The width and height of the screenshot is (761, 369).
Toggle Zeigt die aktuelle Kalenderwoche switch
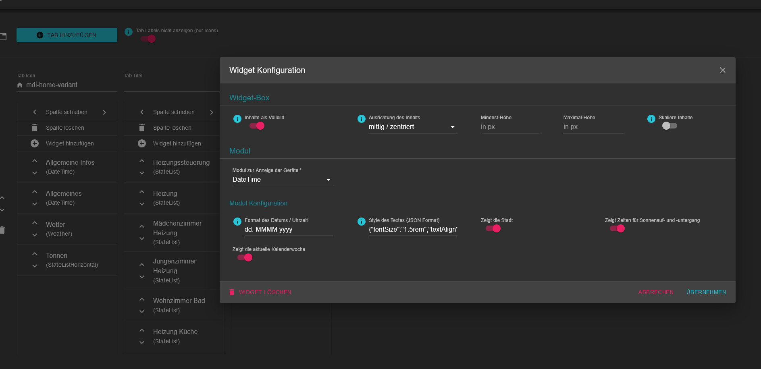[x=245, y=257]
